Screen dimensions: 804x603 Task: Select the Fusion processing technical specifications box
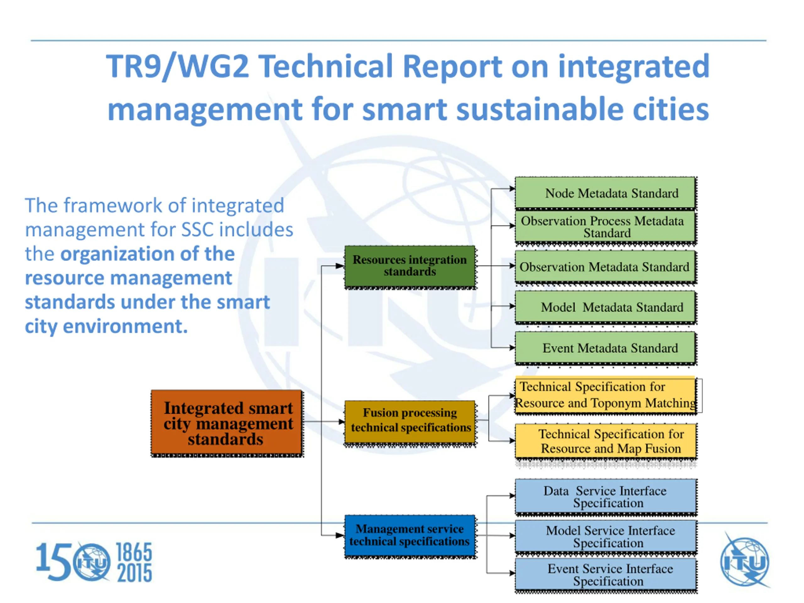pyautogui.click(x=410, y=422)
